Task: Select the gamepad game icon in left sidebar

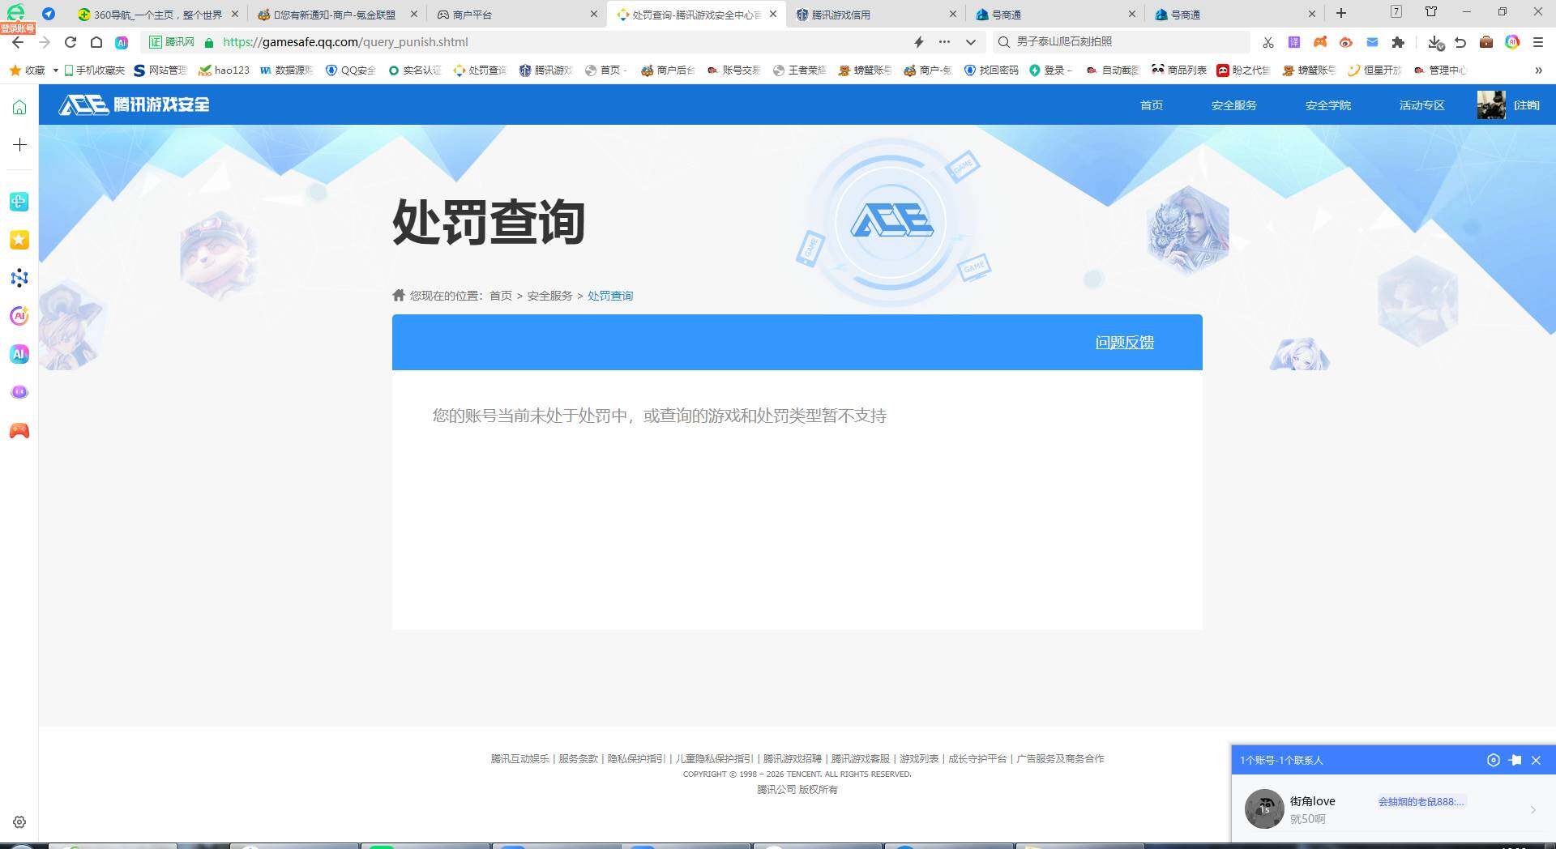Action: (x=19, y=430)
